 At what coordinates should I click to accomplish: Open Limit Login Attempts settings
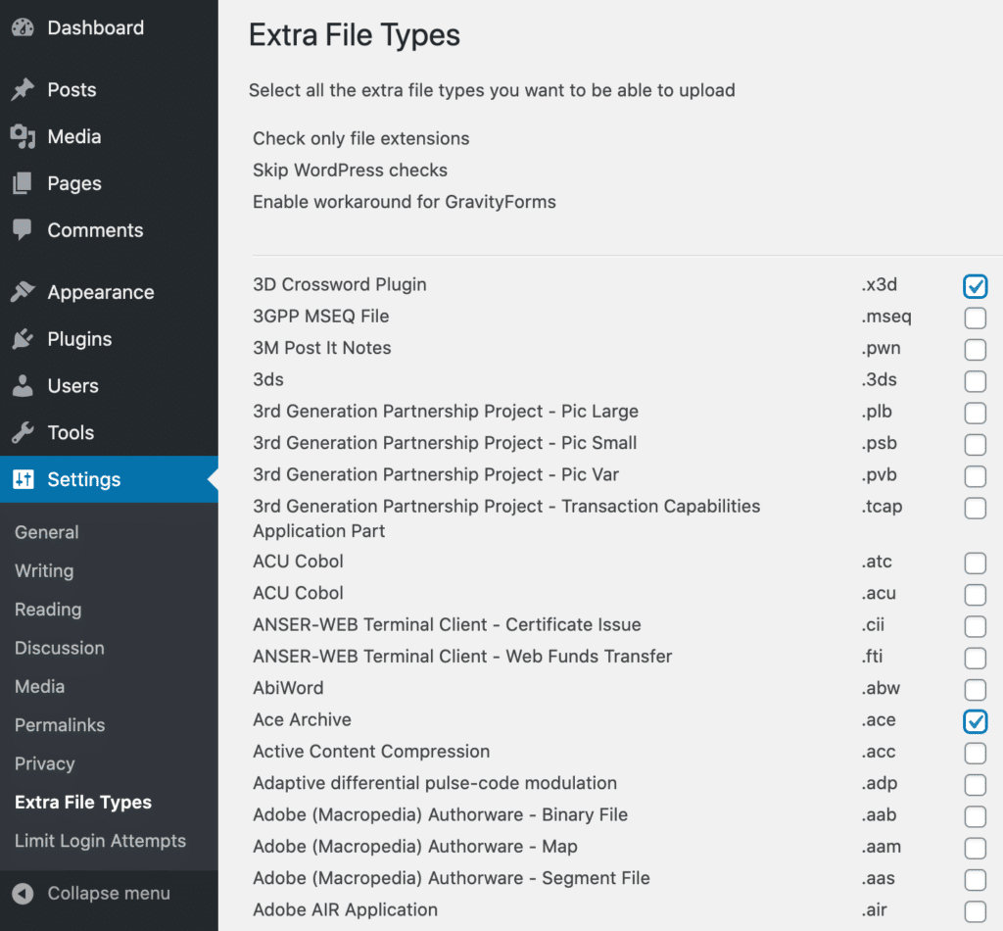tap(100, 841)
